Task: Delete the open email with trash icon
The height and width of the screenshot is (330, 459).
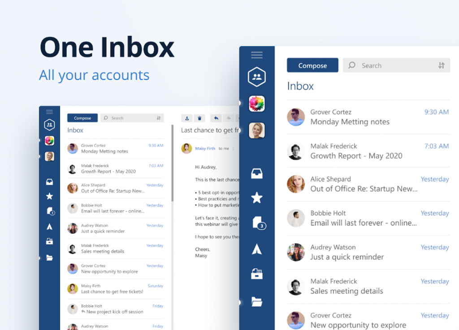Action: 199,118
